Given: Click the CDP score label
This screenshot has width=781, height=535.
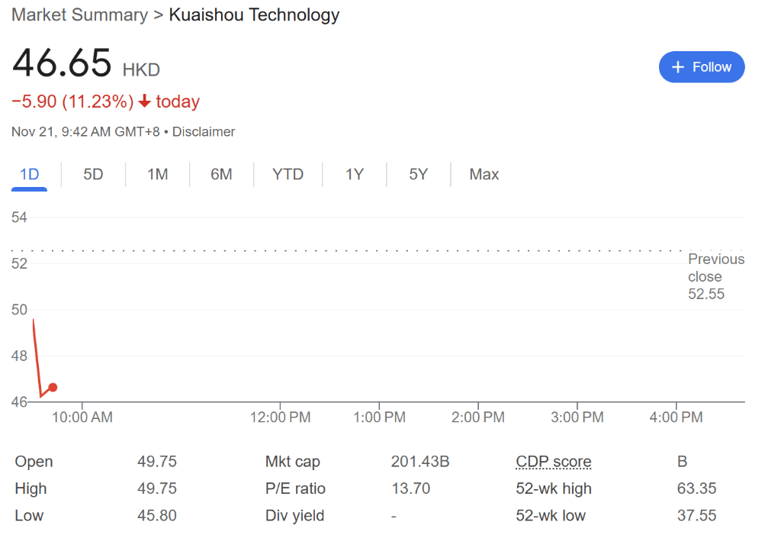Looking at the screenshot, I should [553, 462].
